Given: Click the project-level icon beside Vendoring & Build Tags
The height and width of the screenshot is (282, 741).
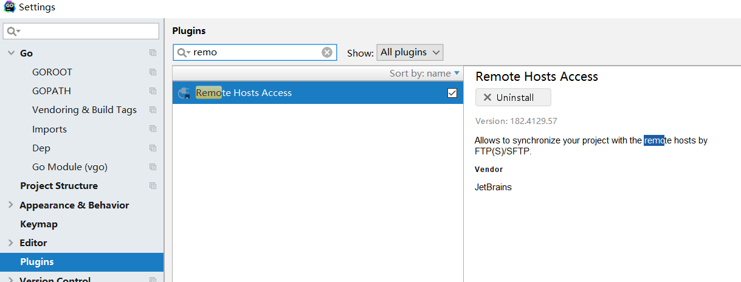Looking at the screenshot, I should (x=153, y=110).
